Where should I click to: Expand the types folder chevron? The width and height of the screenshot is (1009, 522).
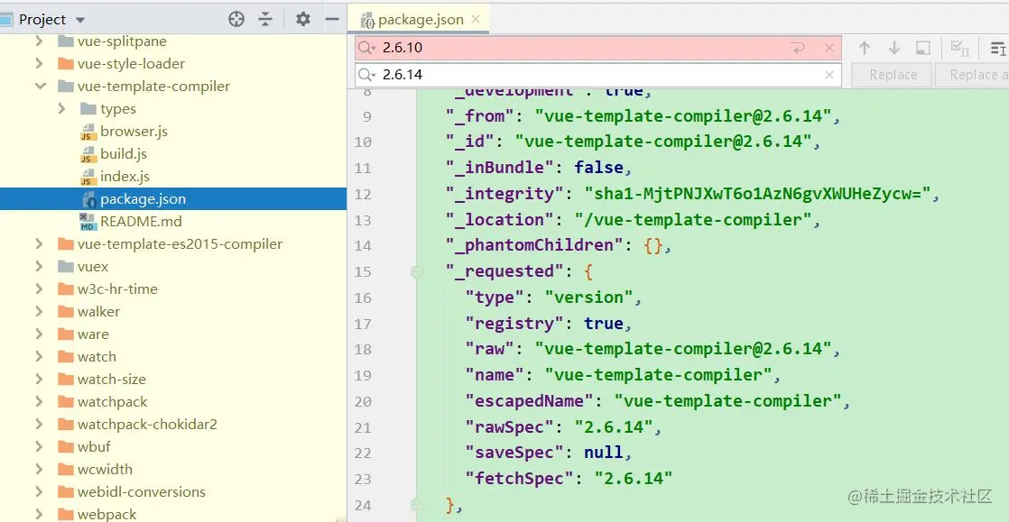coord(61,109)
